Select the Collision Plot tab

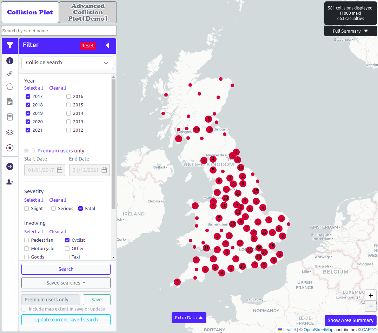(30, 12)
